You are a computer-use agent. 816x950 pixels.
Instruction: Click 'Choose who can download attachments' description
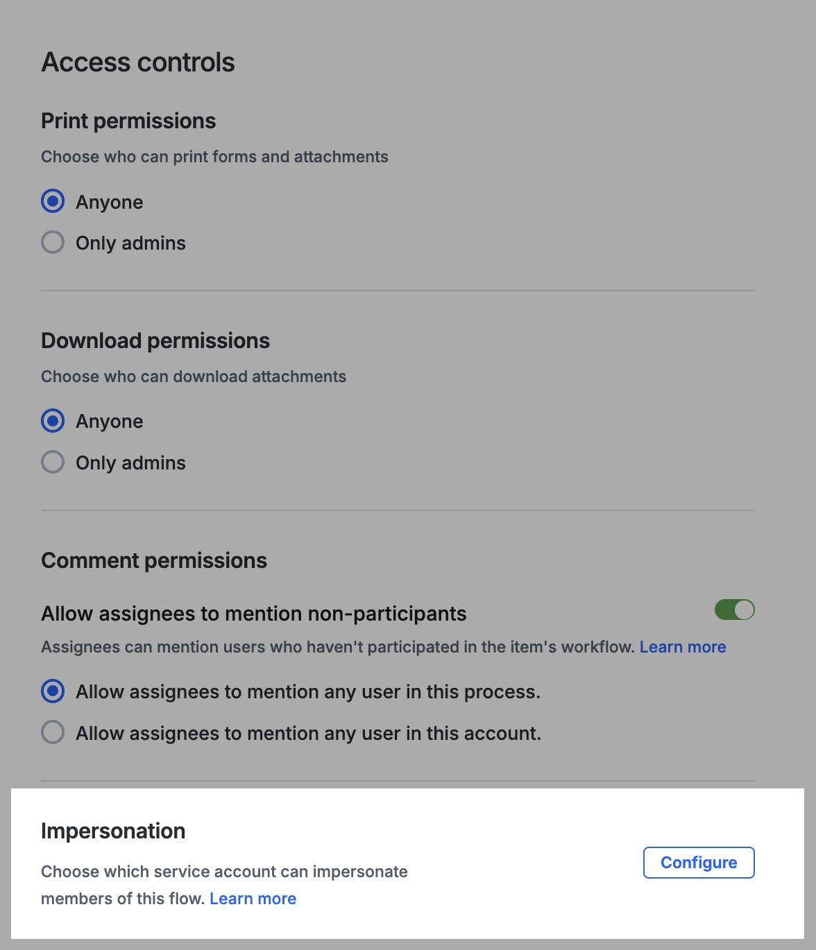194,377
